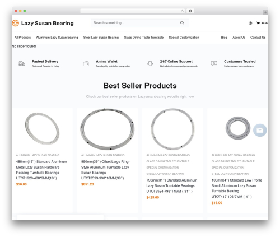Screen dimensions: 280x237
Task: Click Steel Lazy Susan Bearing tag on 798mm card
Action: [165, 174]
